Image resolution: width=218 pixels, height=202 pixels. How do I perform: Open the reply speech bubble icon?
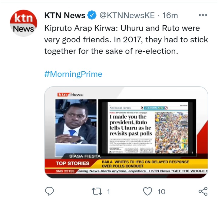point(49,191)
